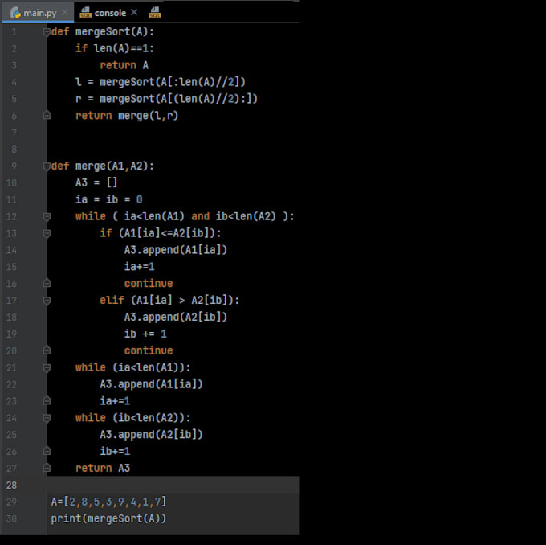The image size is (546, 545).
Task: Click 'ib+=1' on line 26
Action: pos(115,451)
